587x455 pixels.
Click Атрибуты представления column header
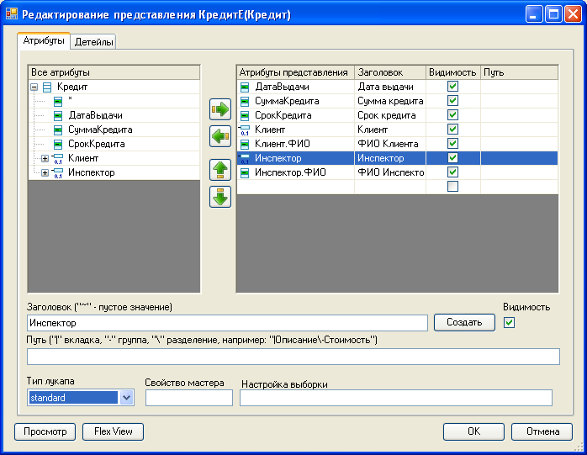pyautogui.click(x=295, y=72)
